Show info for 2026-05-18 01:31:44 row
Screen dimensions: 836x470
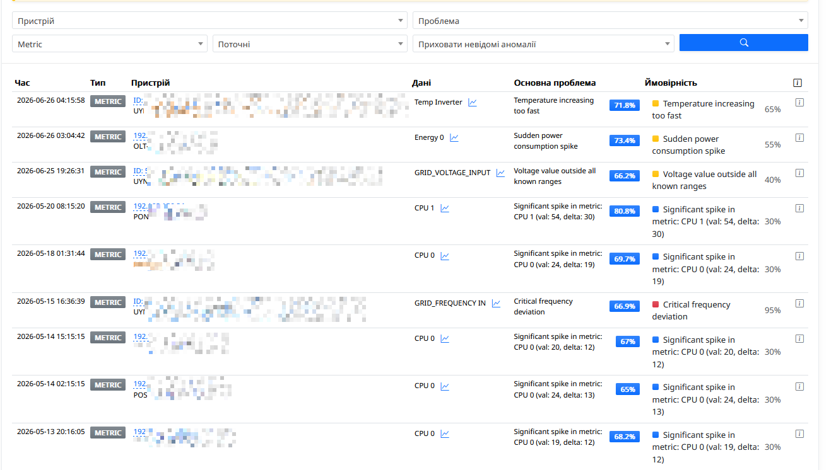point(799,256)
